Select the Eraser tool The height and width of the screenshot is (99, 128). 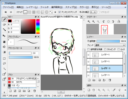click(x=4, y=24)
